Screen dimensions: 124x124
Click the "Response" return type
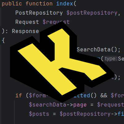pyautogui.click(x=25, y=31)
